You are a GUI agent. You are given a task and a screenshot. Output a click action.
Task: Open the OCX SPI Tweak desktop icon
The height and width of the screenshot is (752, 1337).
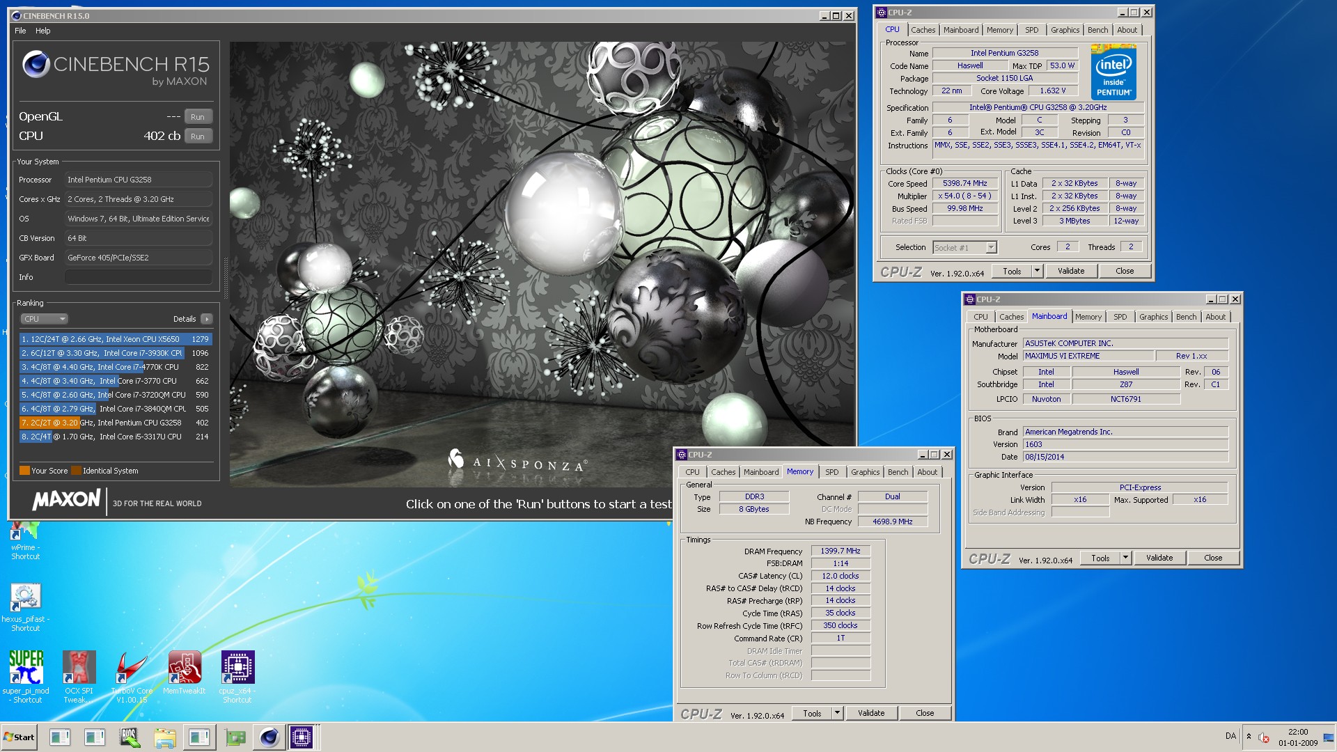tap(79, 676)
